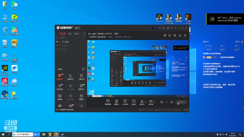
Task: Open the category selector with pencil icon
Action: (97, 37)
